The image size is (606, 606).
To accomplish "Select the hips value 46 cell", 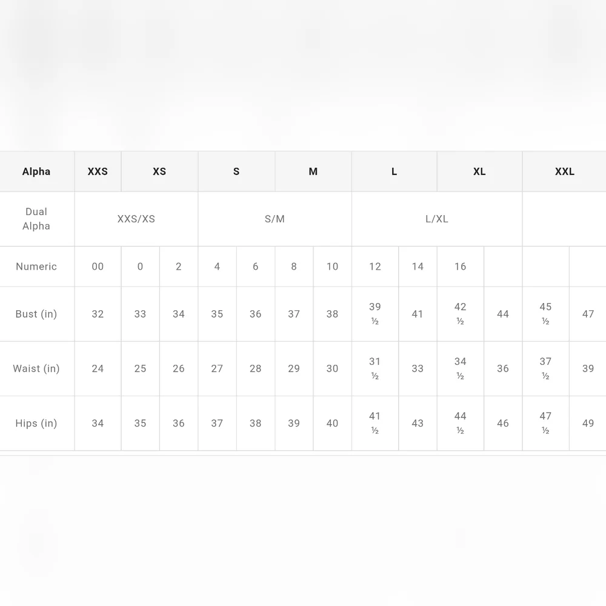I will (x=503, y=424).
